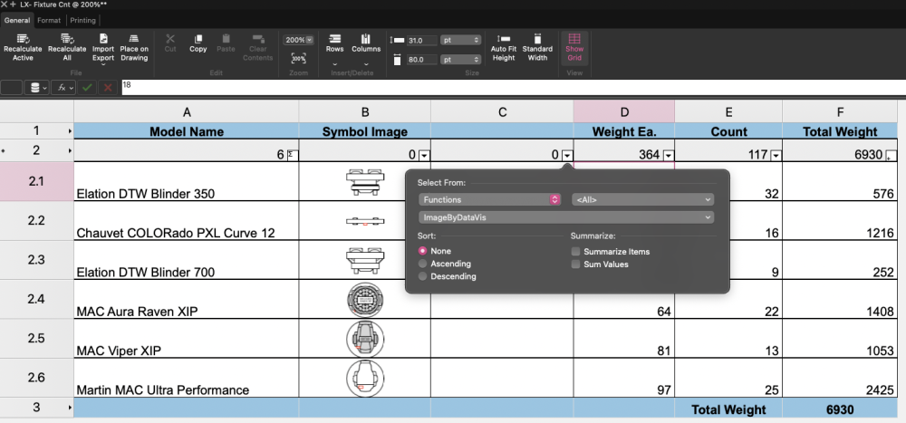
Task: Select row header 2.4
Action: coord(37,299)
